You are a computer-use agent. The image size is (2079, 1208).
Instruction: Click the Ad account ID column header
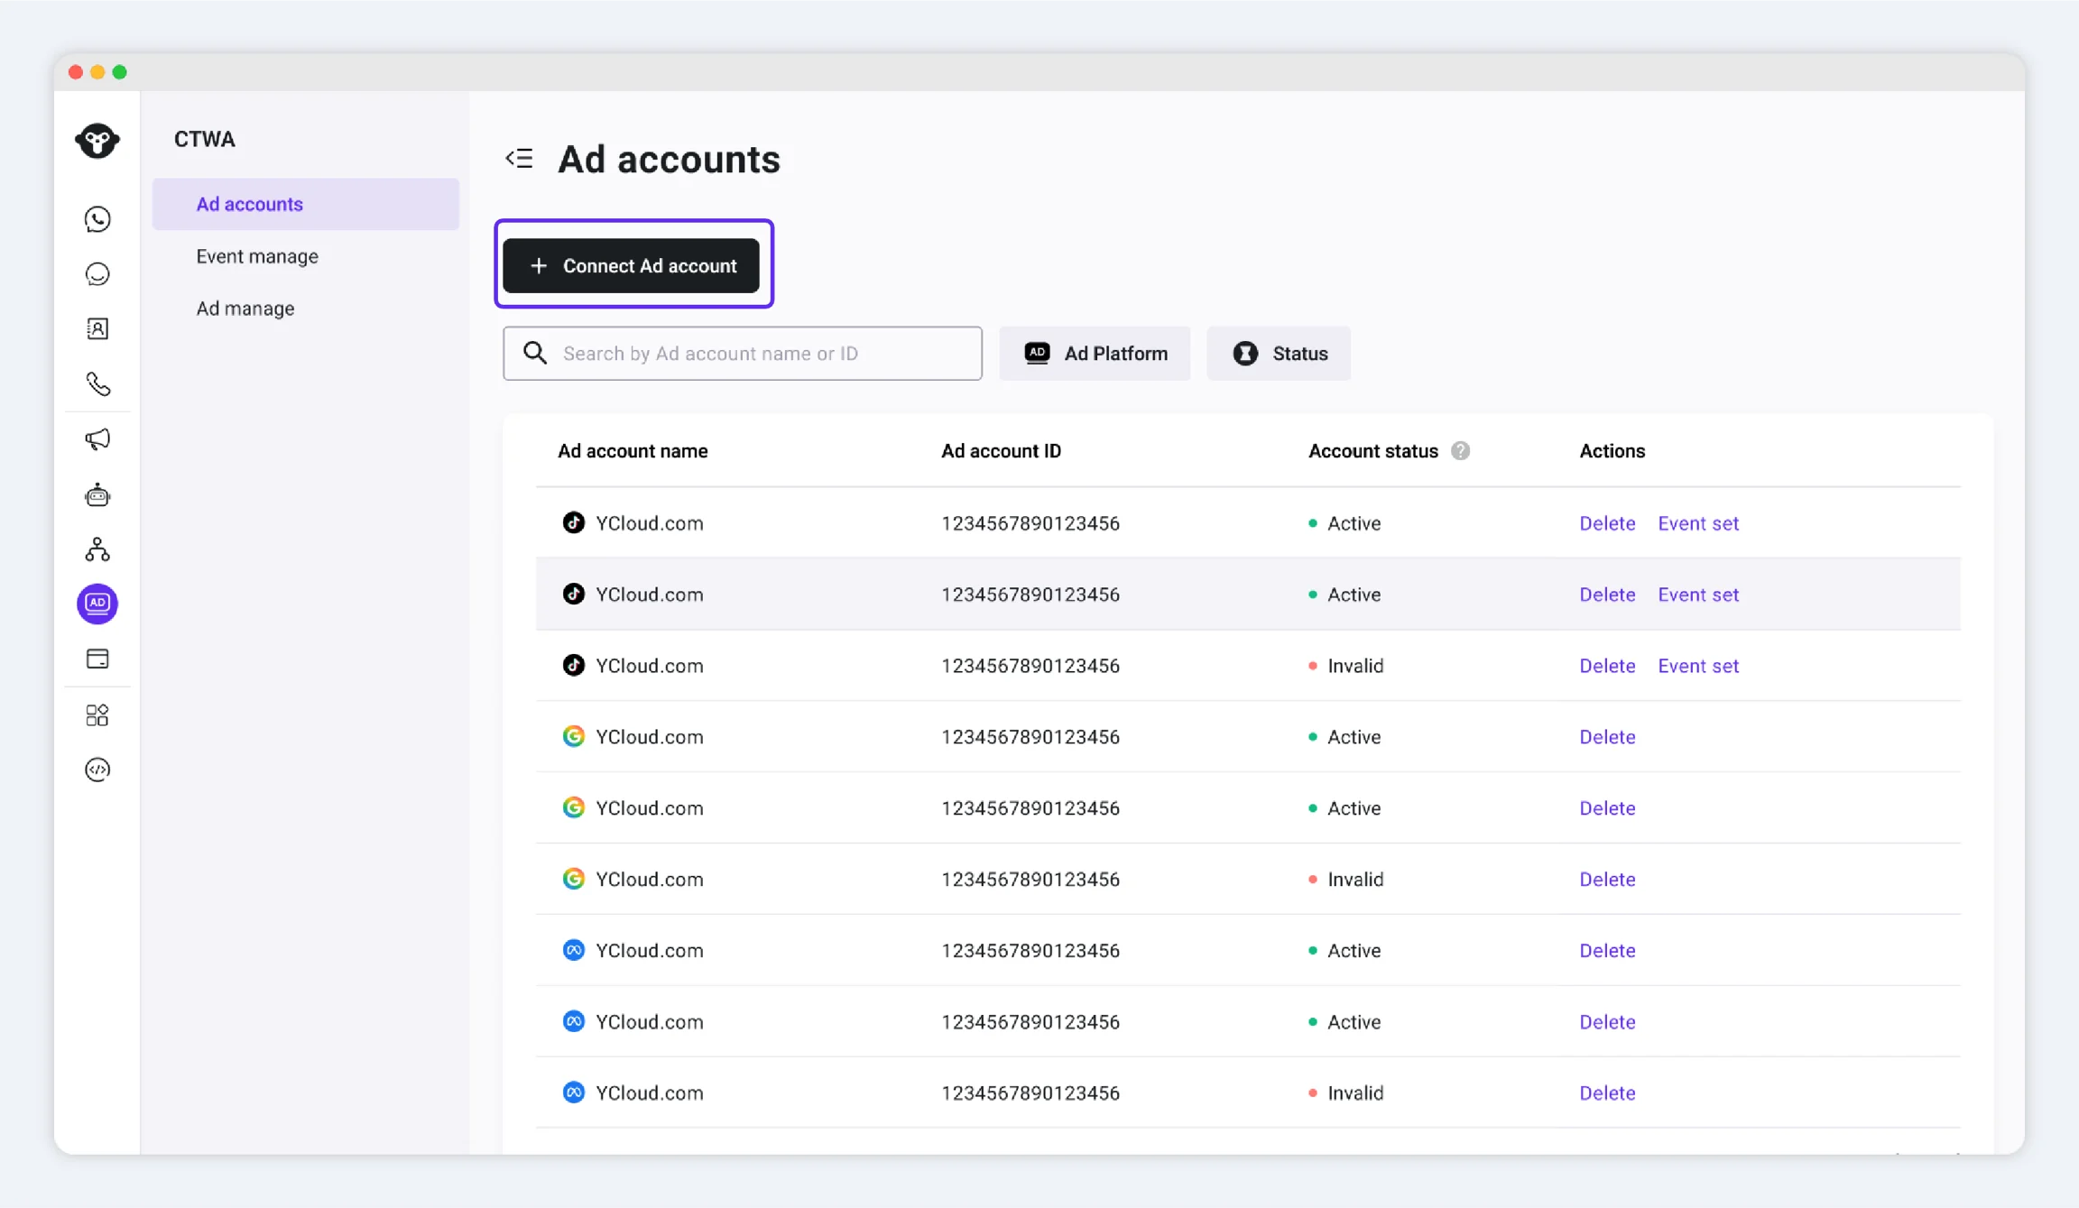(x=1001, y=451)
